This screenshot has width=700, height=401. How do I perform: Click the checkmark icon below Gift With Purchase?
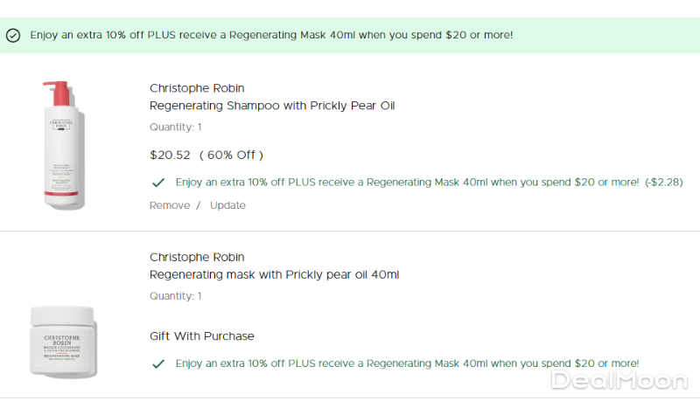(158, 363)
